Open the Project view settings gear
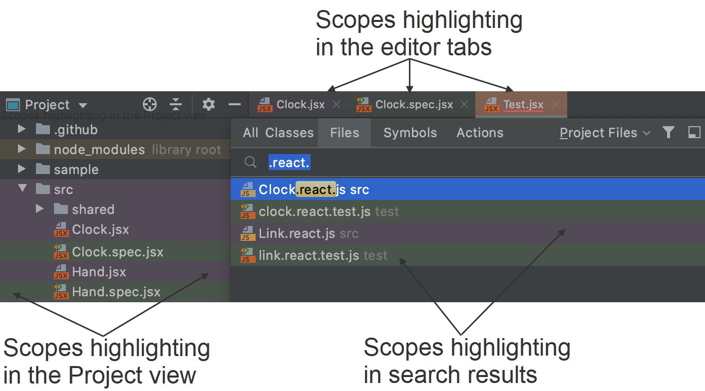Viewport: 705px width, 391px height. [208, 104]
